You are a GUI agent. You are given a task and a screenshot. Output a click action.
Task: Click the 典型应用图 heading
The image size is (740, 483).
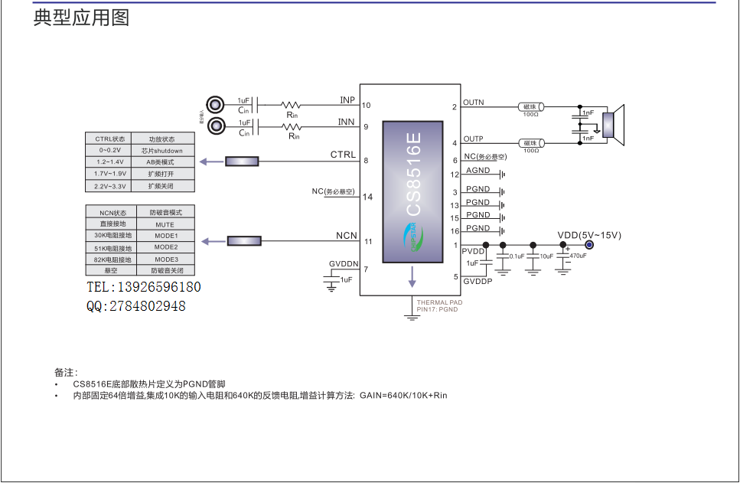[81, 18]
